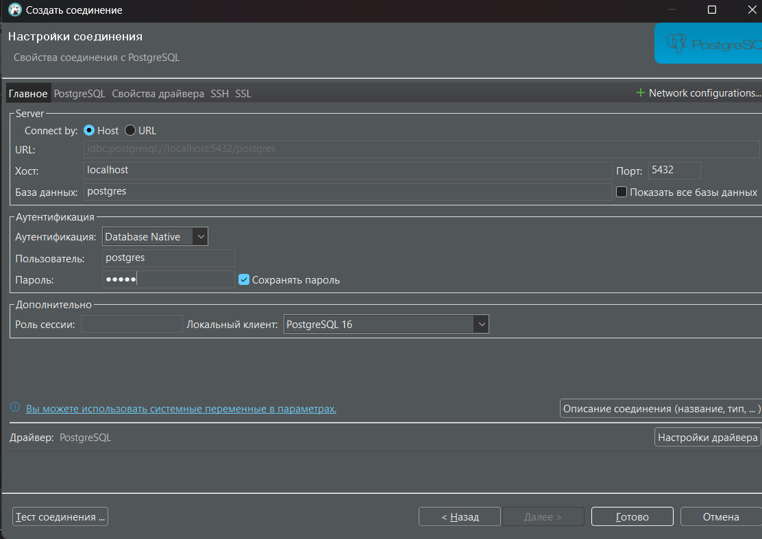Image resolution: width=762 pixels, height=539 pixels.
Task: Select the Host radio button
Action: [x=89, y=130]
